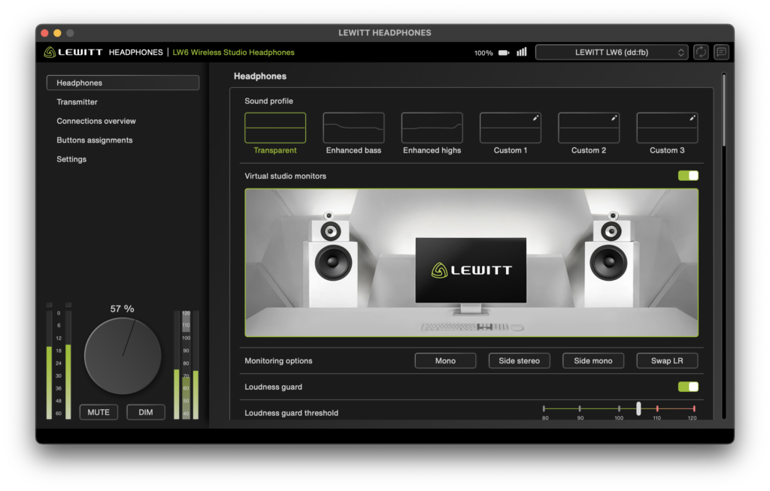Click the battery level icon
This screenshot has width=770, height=491.
click(504, 53)
